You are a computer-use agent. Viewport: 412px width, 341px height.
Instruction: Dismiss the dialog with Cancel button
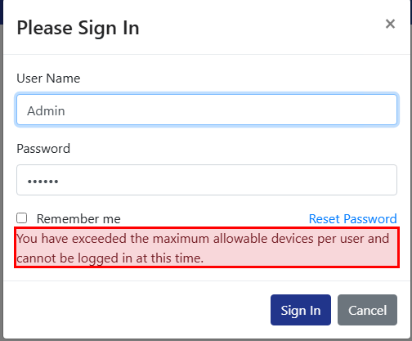pos(367,310)
